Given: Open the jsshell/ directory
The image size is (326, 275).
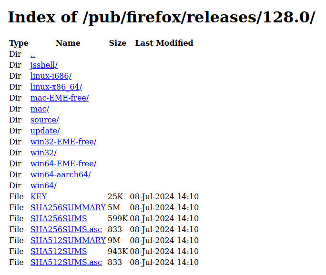Looking at the screenshot, I should click(44, 65).
